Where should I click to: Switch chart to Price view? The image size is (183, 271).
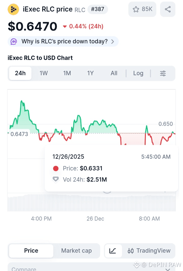[x=31, y=251]
